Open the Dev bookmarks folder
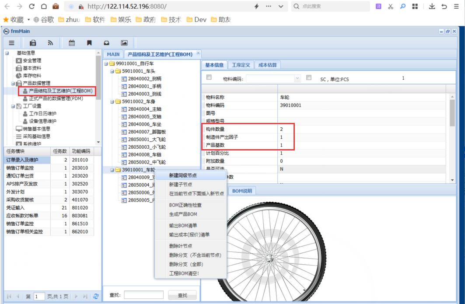Image resolution: width=465 pixels, height=304 pixels. pos(196,20)
